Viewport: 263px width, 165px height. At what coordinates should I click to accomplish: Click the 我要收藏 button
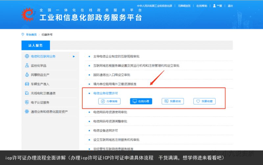pos(204,101)
